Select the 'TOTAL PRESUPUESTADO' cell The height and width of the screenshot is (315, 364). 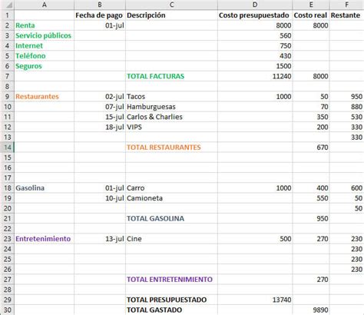171,300
